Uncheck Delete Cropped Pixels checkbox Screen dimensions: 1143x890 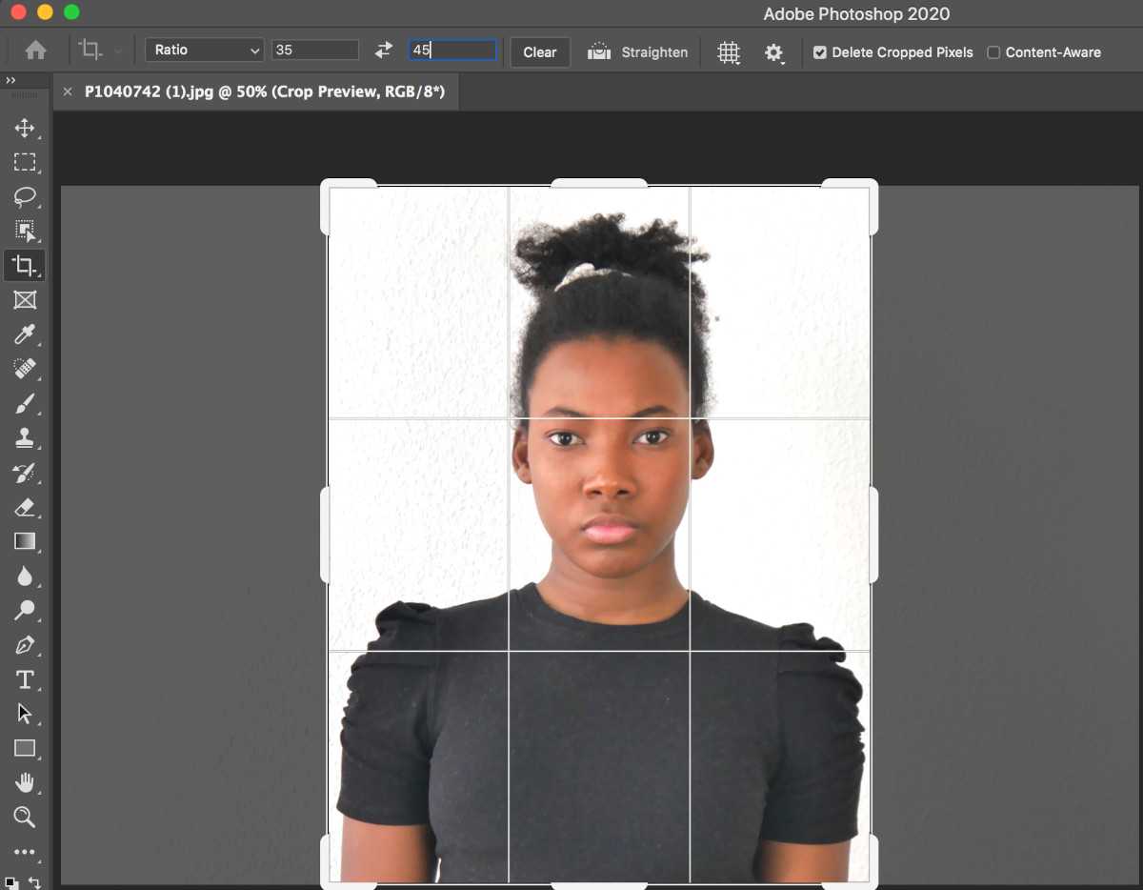820,52
